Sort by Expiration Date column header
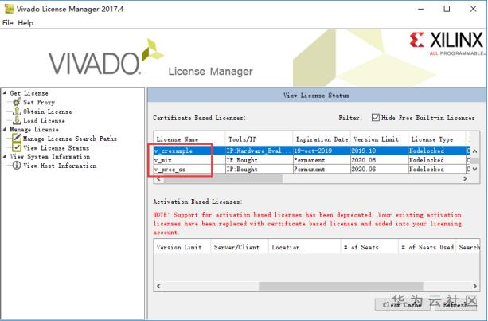Screen dimensions: 488x321 click(x=322, y=139)
